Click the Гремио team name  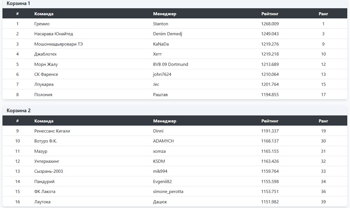click(x=42, y=24)
